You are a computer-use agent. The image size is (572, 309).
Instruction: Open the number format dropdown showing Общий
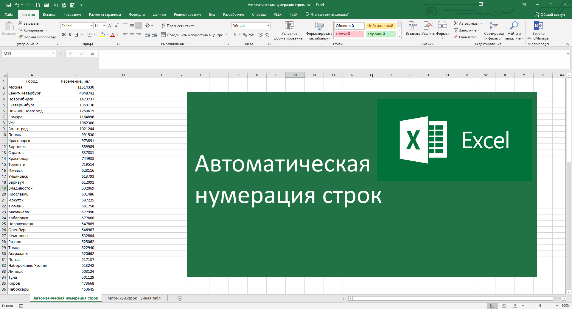tap(268, 26)
